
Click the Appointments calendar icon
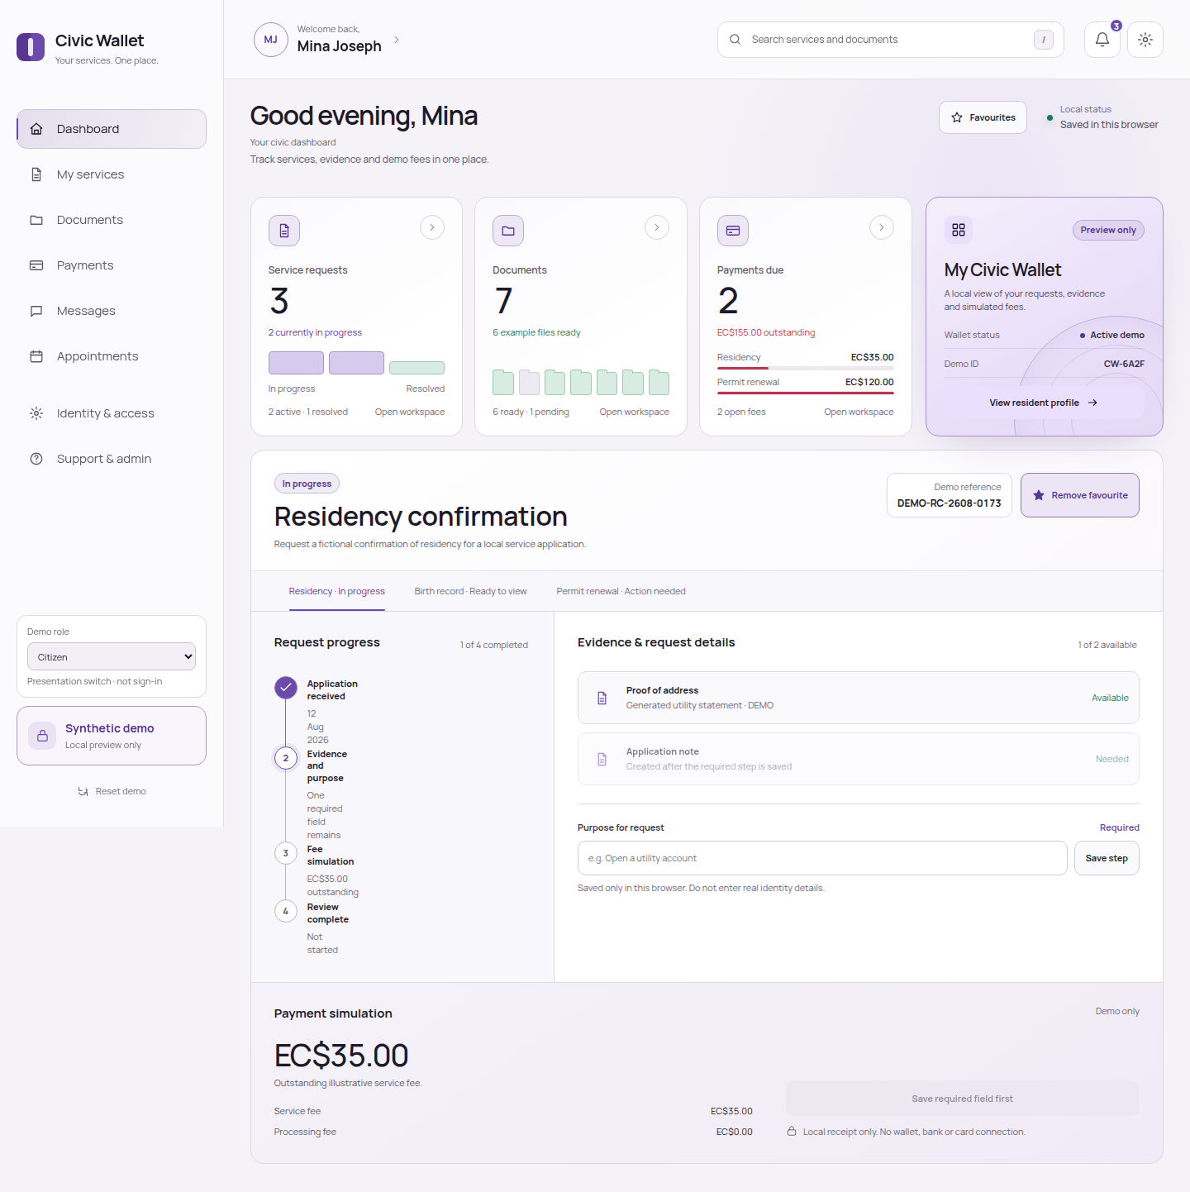[36, 356]
